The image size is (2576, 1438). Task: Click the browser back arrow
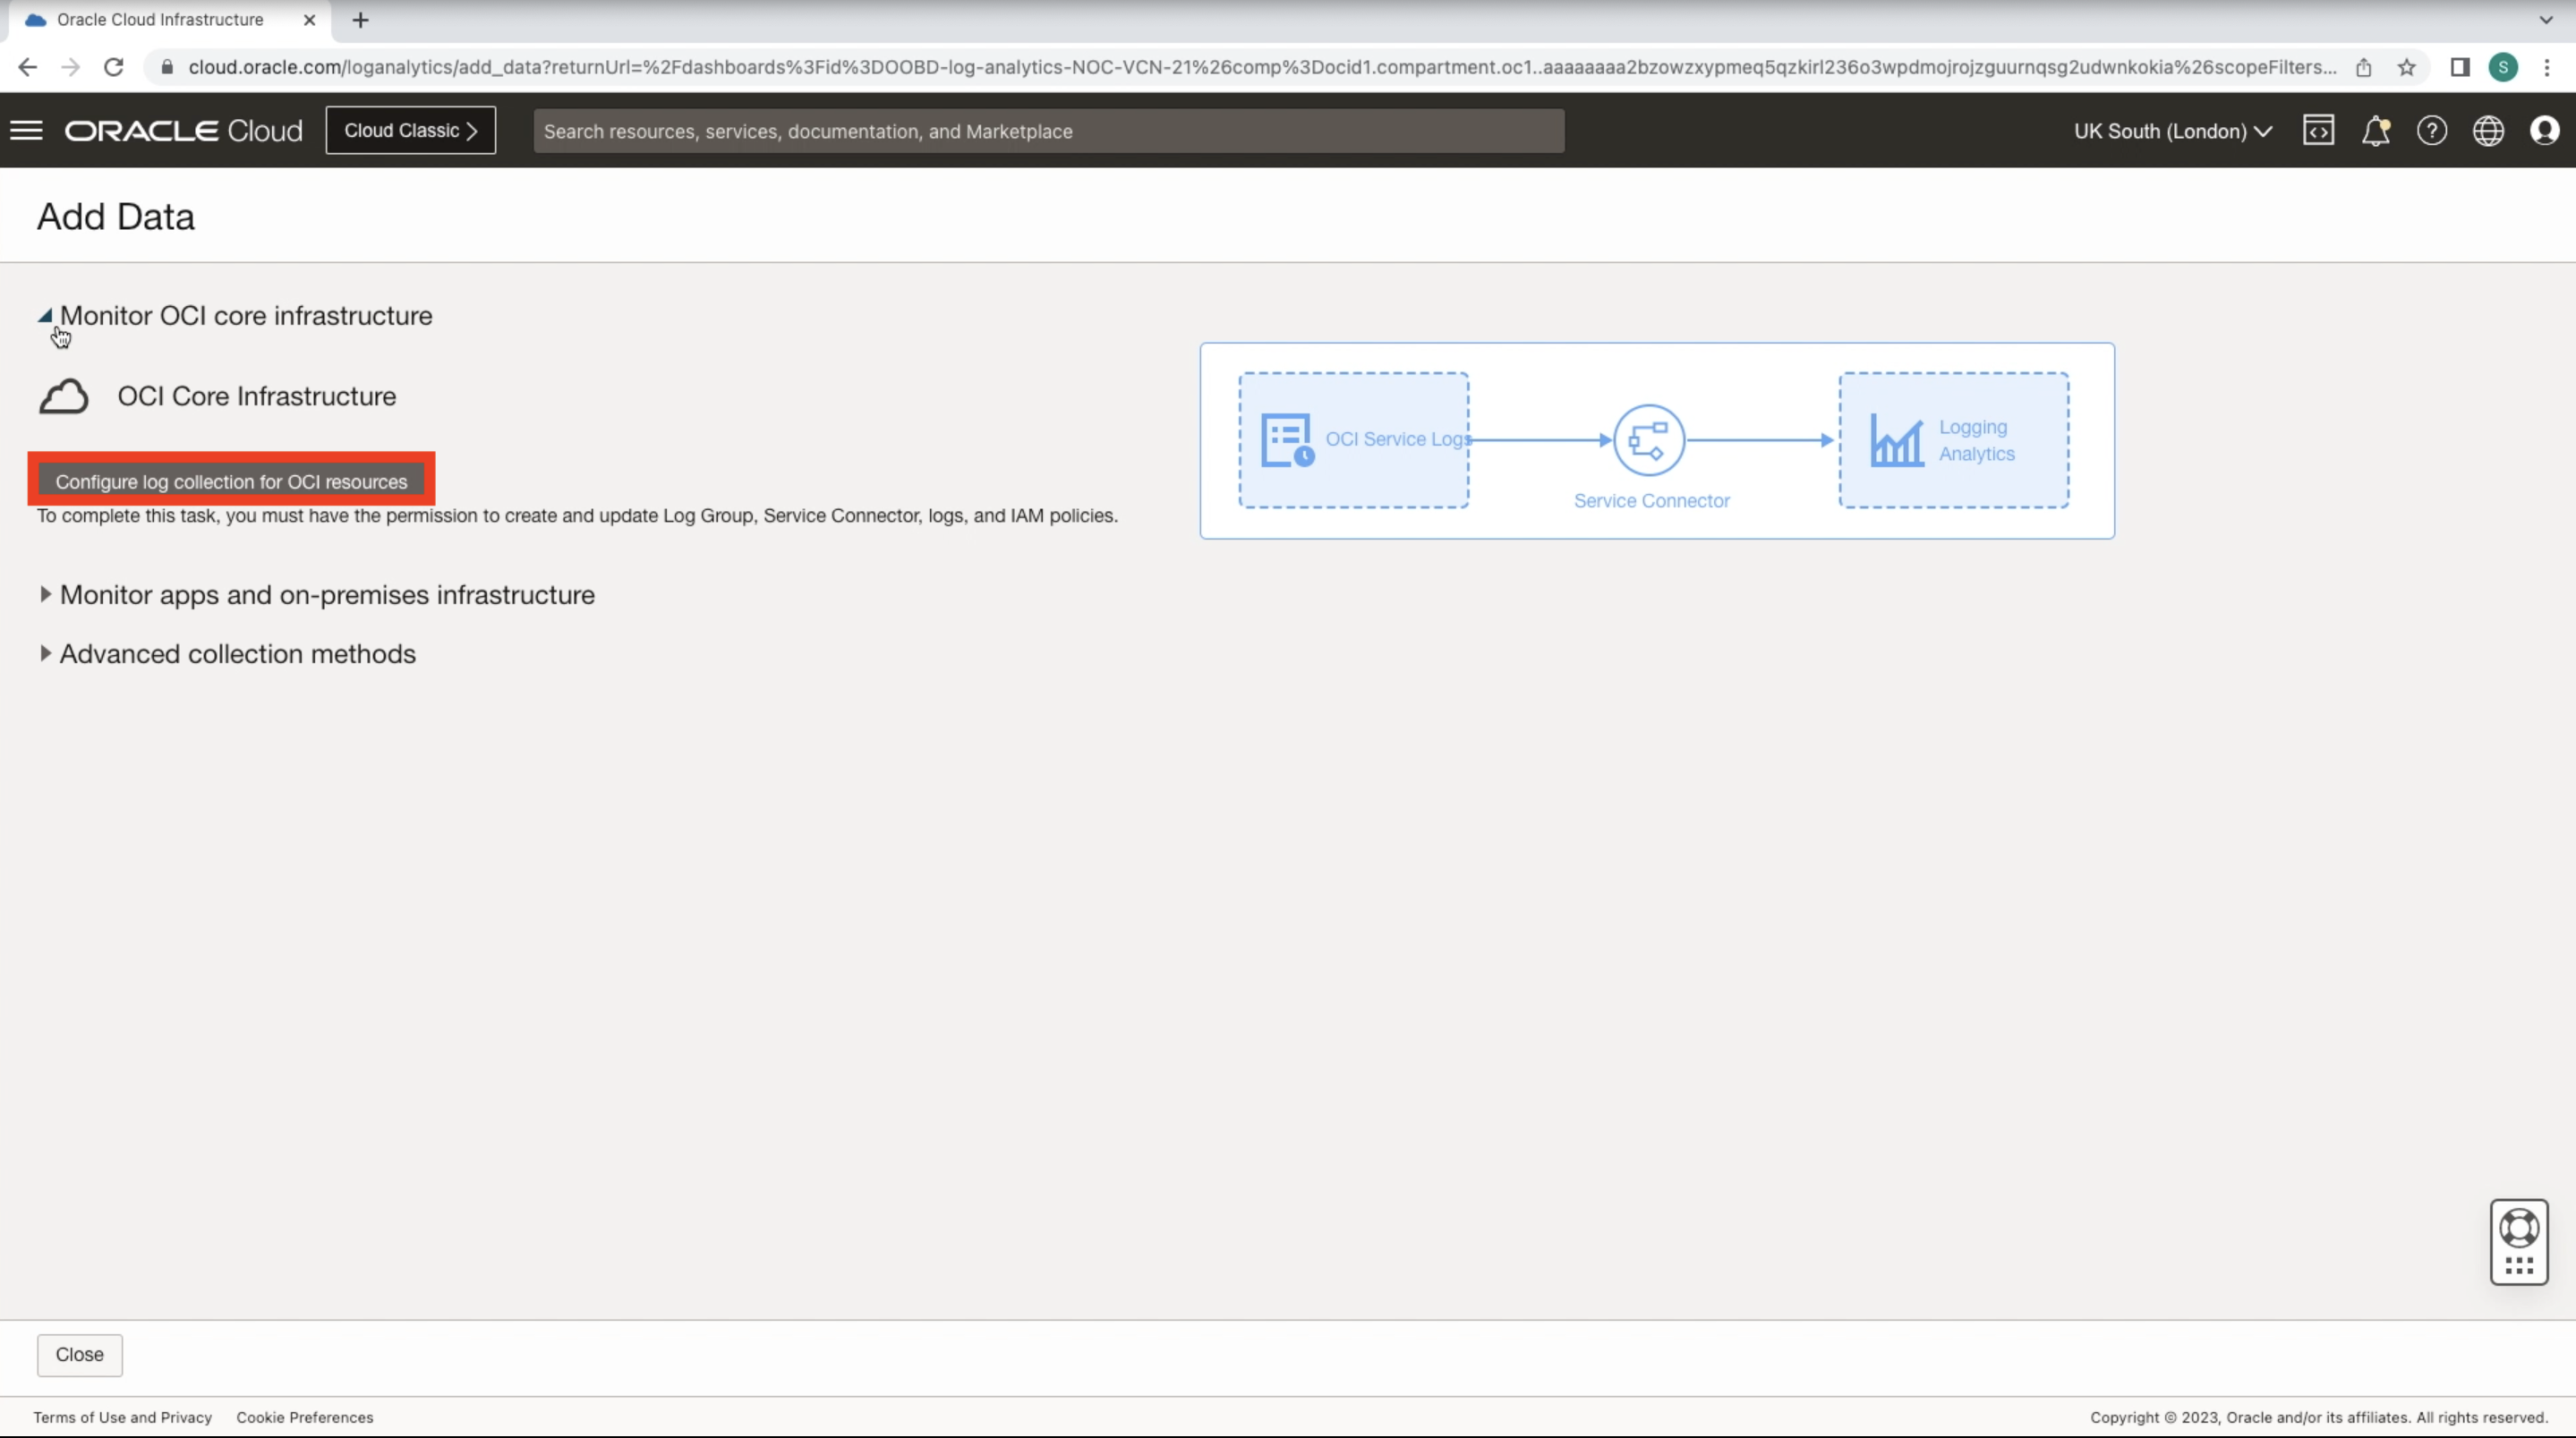click(27, 67)
